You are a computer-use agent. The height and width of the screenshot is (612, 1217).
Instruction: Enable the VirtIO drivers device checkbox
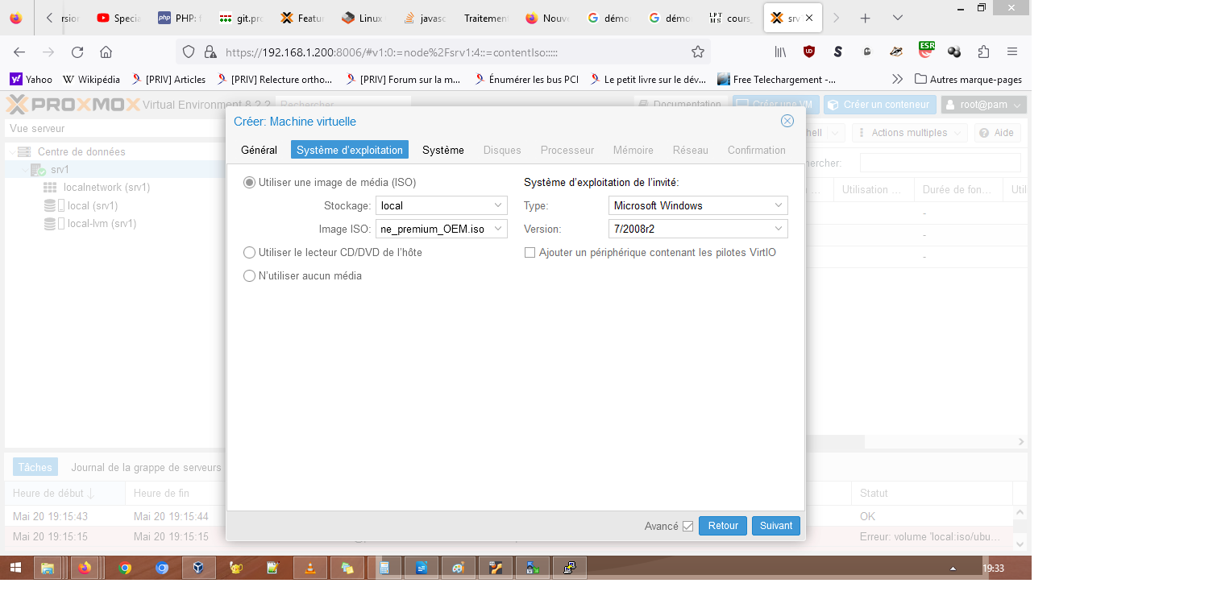(530, 253)
